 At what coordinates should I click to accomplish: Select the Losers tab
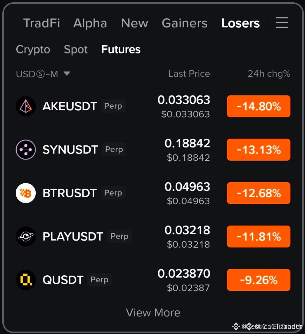(x=240, y=23)
